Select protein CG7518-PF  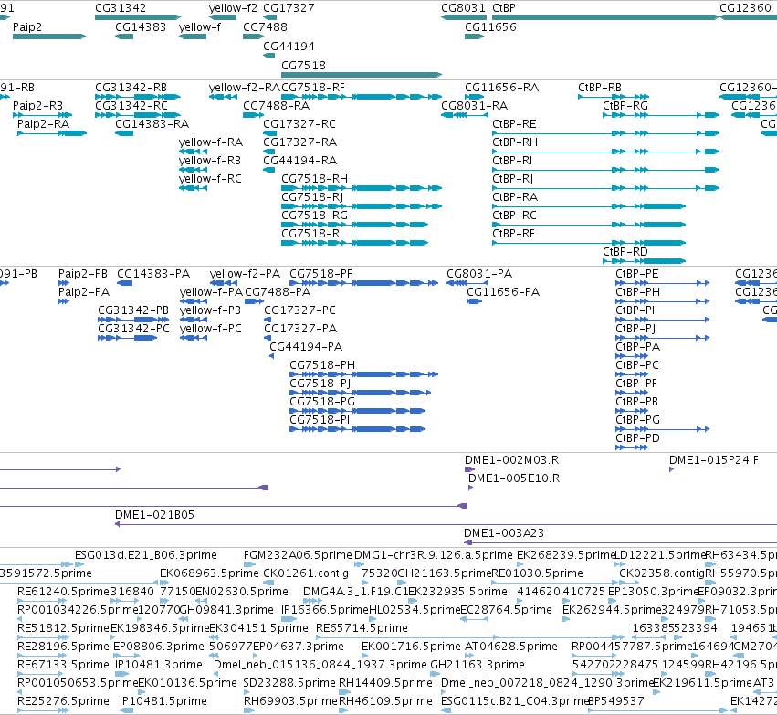coord(320,274)
